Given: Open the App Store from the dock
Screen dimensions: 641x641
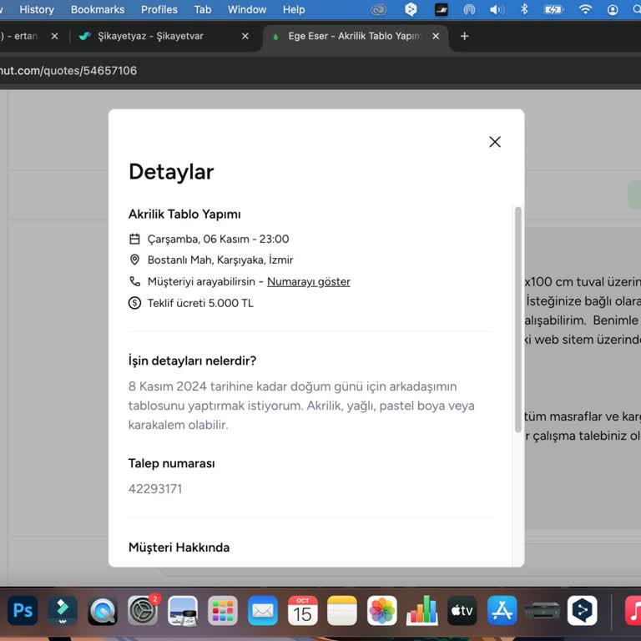Looking at the screenshot, I should (502, 611).
